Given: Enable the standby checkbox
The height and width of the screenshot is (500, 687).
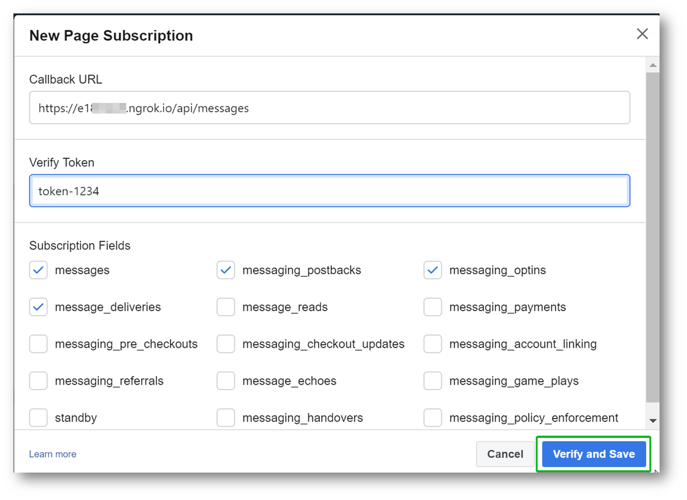Looking at the screenshot, I should (x=38, y=418).
